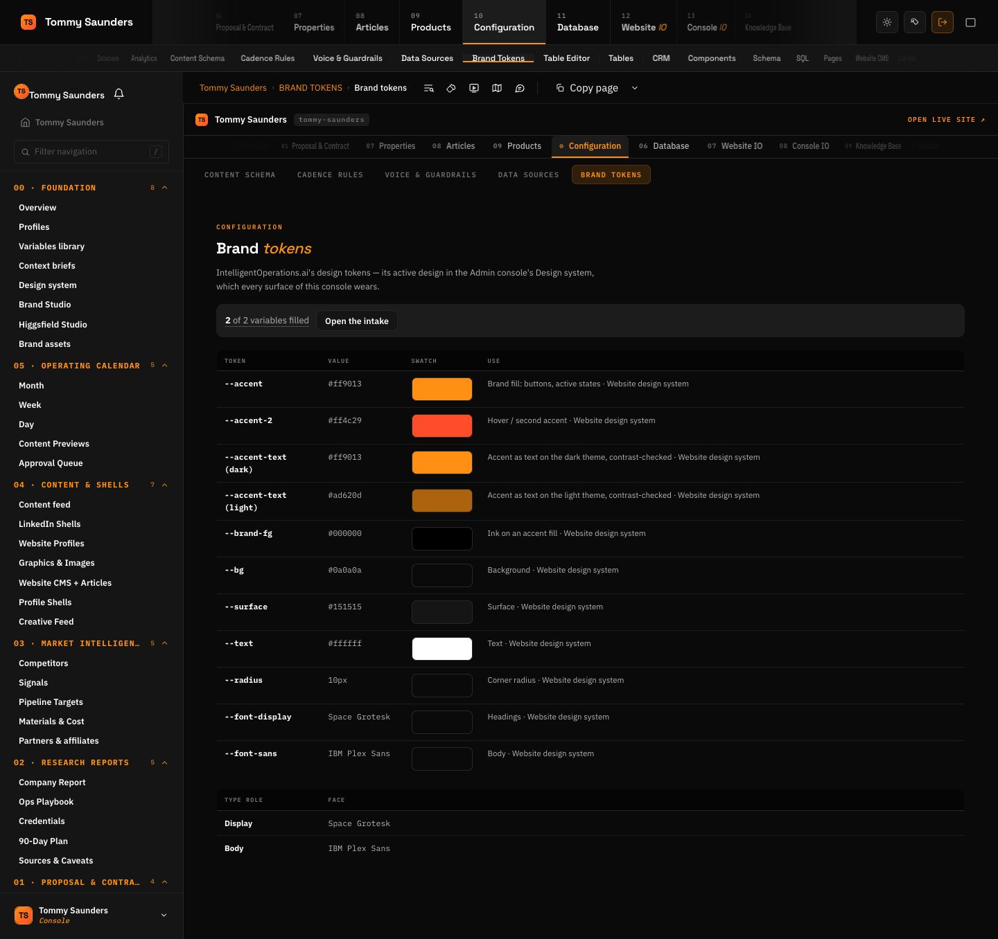
Task: Open Approval Queue in the sidebar
Action: [51, 463]
